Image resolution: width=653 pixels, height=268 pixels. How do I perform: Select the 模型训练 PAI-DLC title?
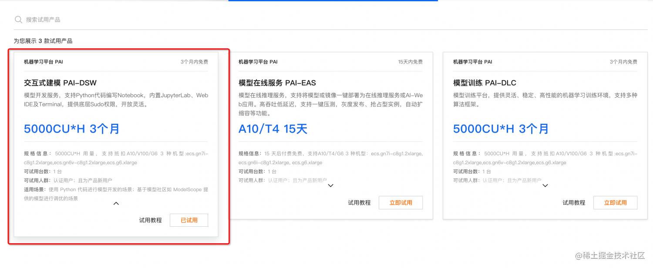coord(485,83)
